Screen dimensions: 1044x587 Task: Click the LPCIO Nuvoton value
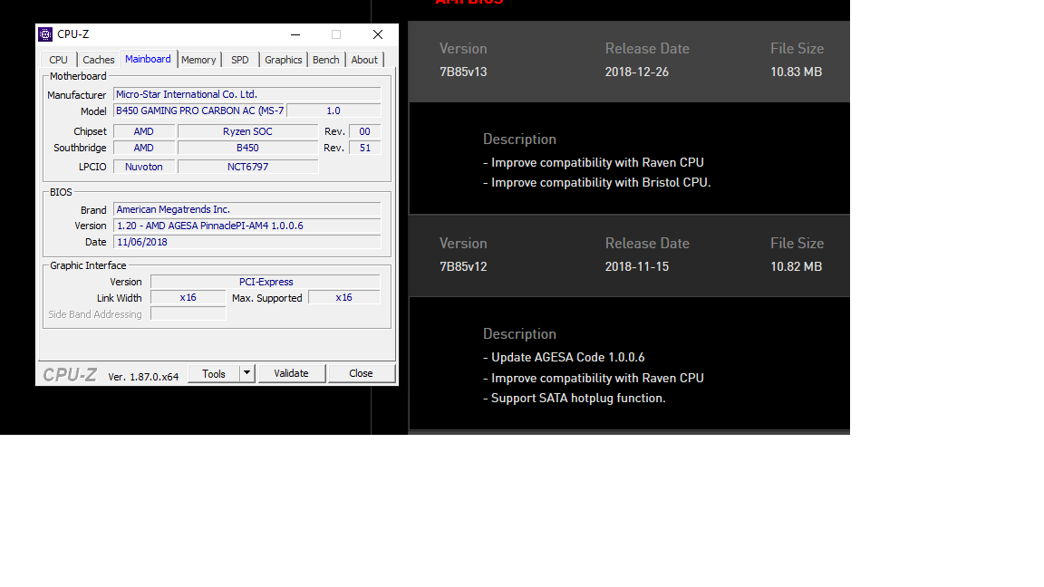point(144,167)
